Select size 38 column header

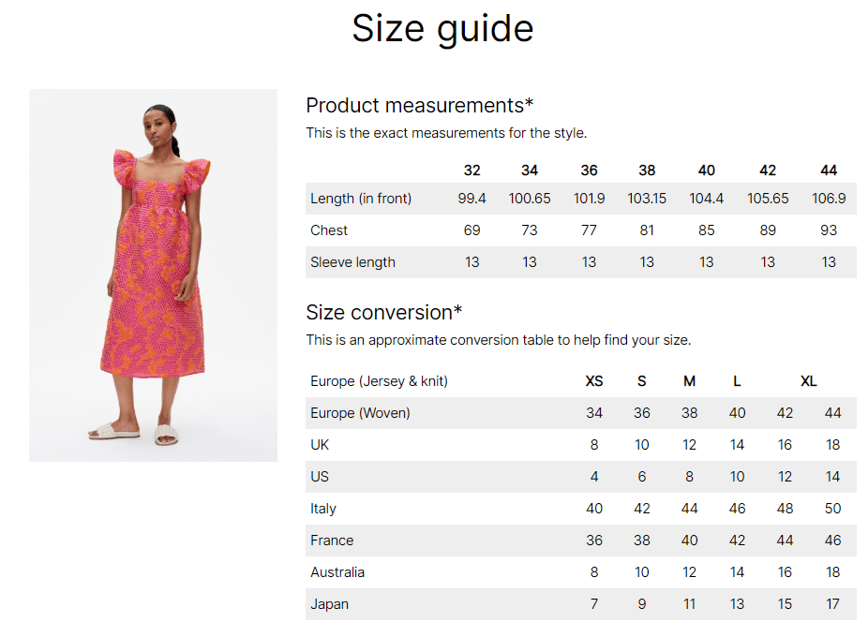point(647,170)
